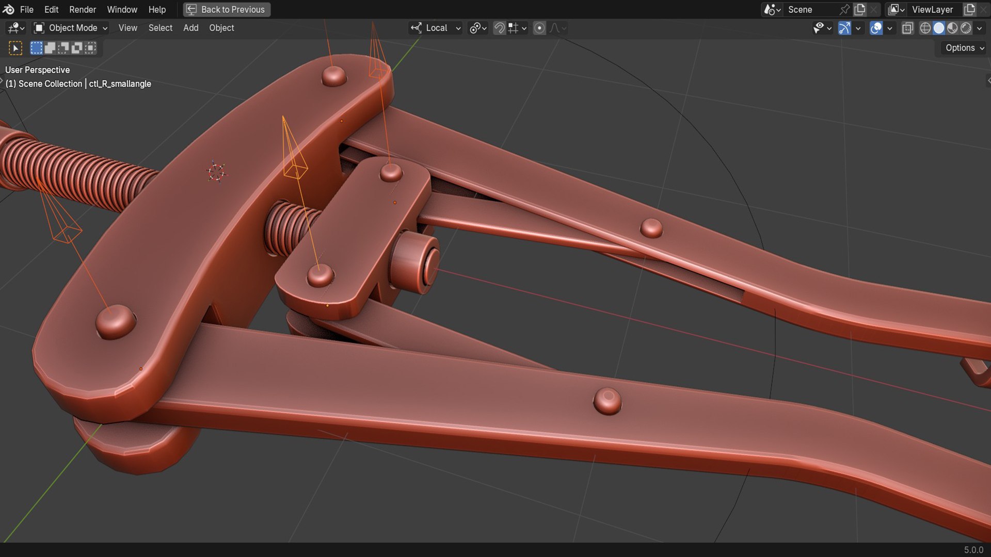
Task: Expand the Options dropdown
Action: coord(964,48)
